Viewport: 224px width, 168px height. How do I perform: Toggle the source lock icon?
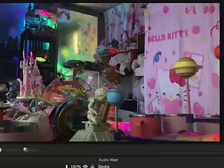pyautogui.click(x=92, y=166)
